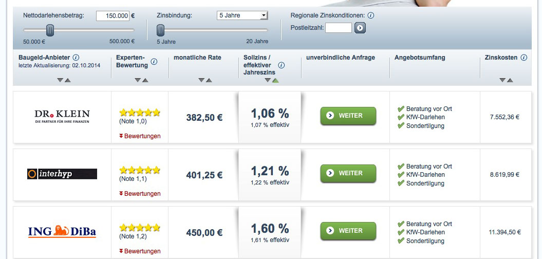Sort Zinskosten column descending

(502, 80)
